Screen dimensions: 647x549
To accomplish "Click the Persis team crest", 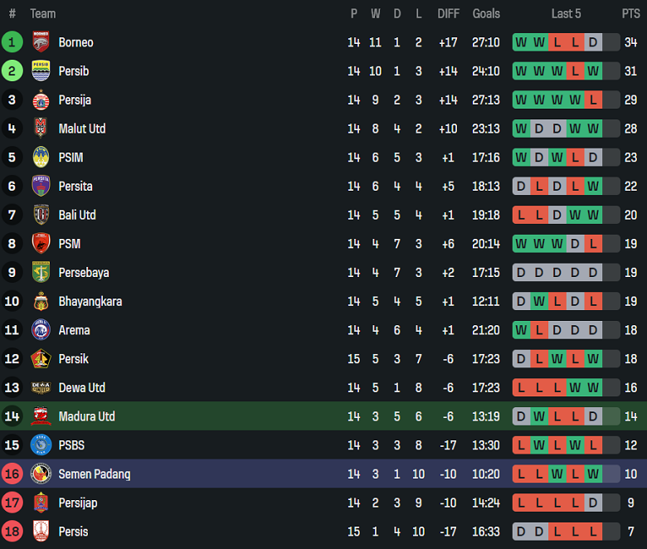I will tap(41, 532).
